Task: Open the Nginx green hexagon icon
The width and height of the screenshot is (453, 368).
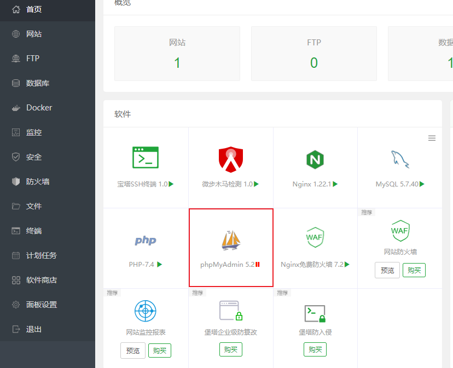Action: click(315, 160)
